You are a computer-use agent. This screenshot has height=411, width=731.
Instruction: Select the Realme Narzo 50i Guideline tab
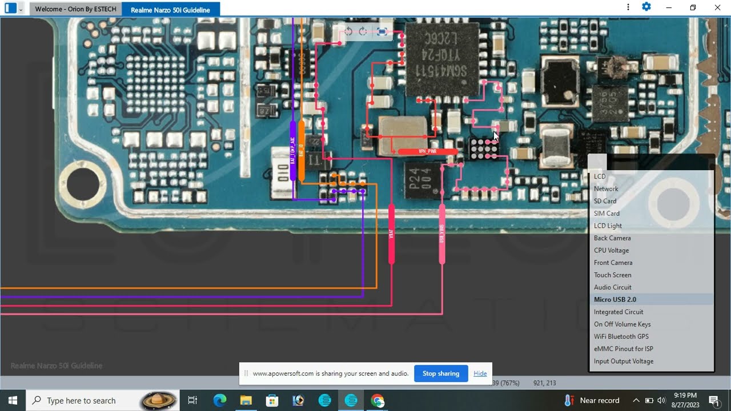pos(170,10)
